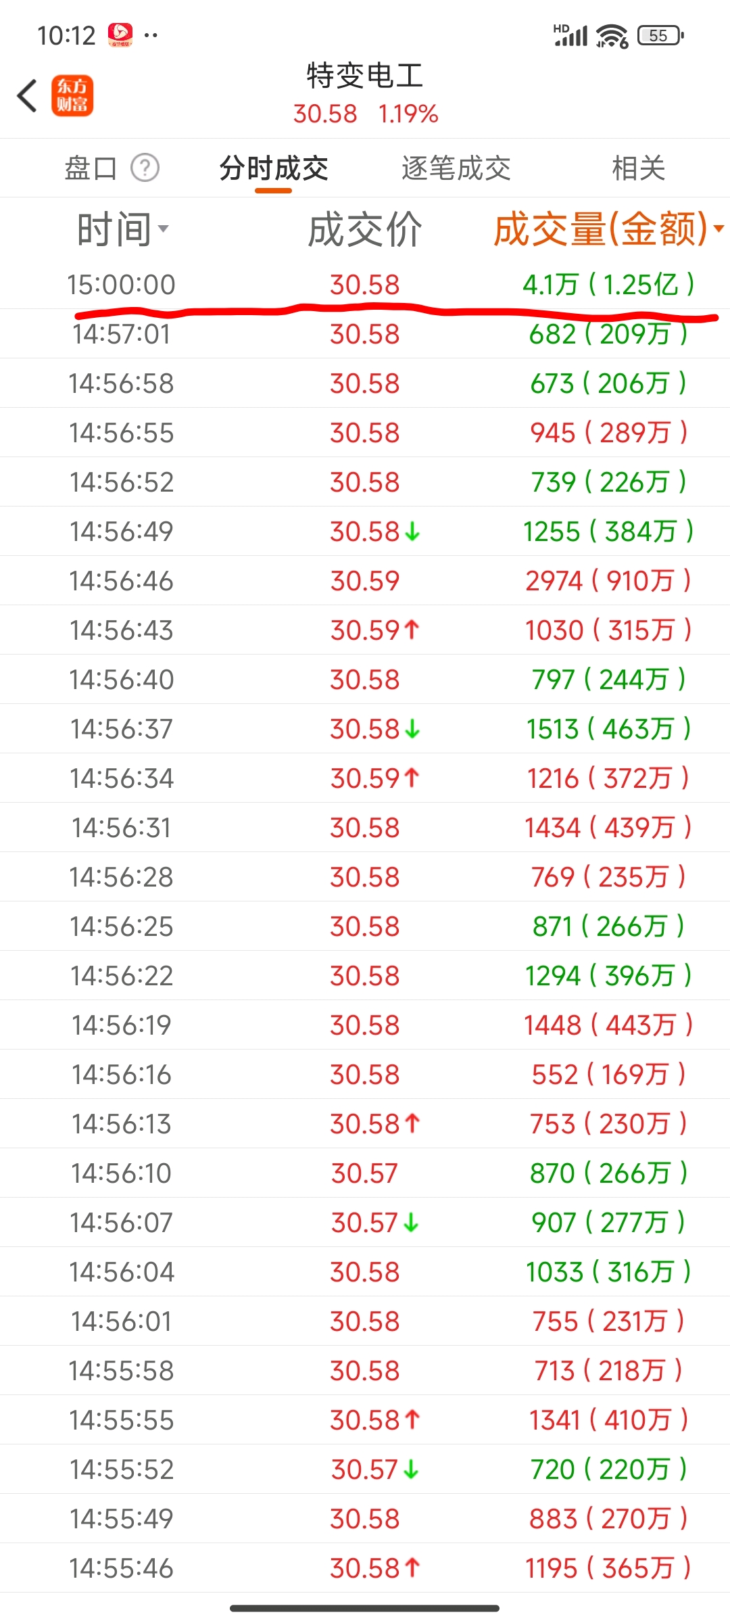Open the 相关 tab

[x=639, y=168]
